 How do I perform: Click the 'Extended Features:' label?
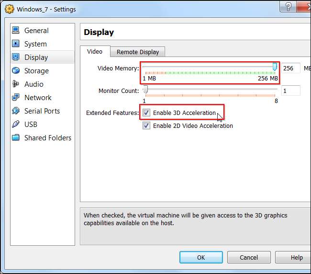[112, 113]
